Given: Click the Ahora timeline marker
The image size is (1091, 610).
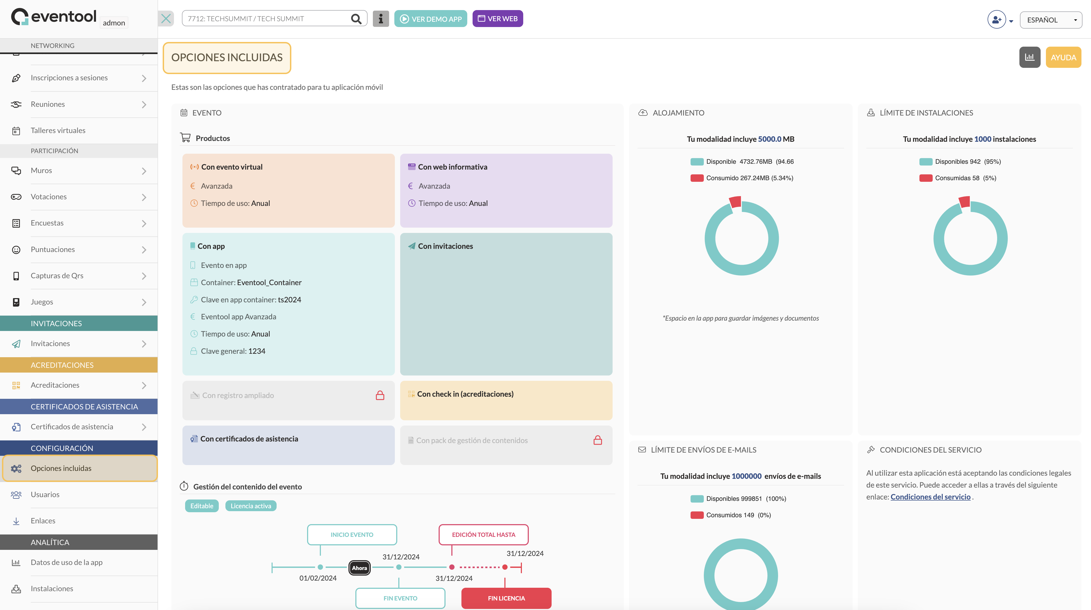Looking at the screenshot, I should click(x=359, y=568).
